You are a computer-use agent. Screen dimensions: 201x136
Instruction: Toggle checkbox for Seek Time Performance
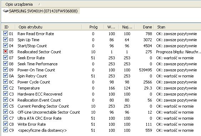point(5,64)
